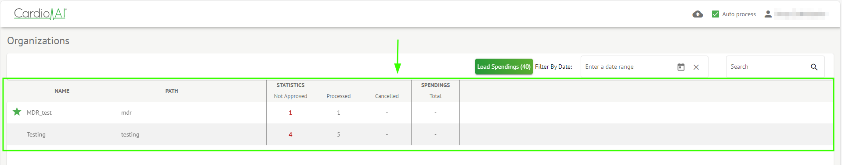This screenshot has height=165, width=842.
Task: Sort by the NAME column header
Action: tap(62, 91)
